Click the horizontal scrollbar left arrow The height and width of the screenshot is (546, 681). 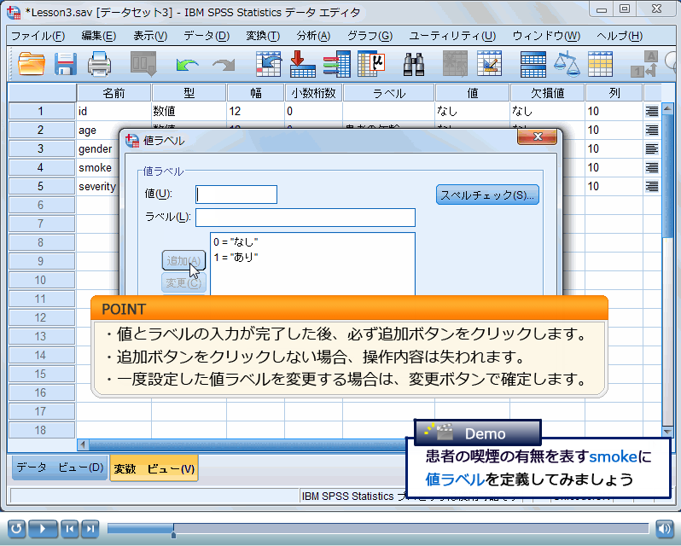pos(83,444)
